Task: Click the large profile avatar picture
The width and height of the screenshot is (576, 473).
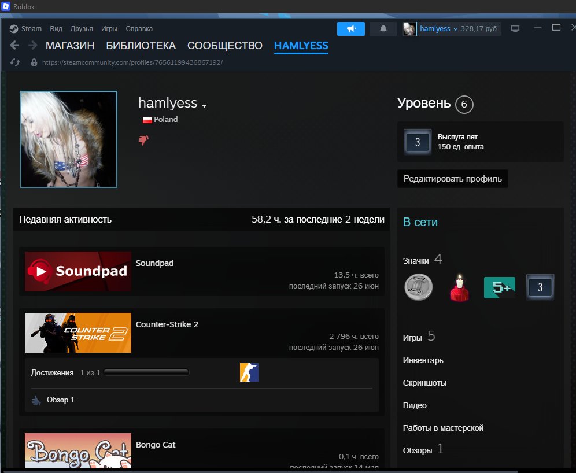Action: tap(69, 139)
